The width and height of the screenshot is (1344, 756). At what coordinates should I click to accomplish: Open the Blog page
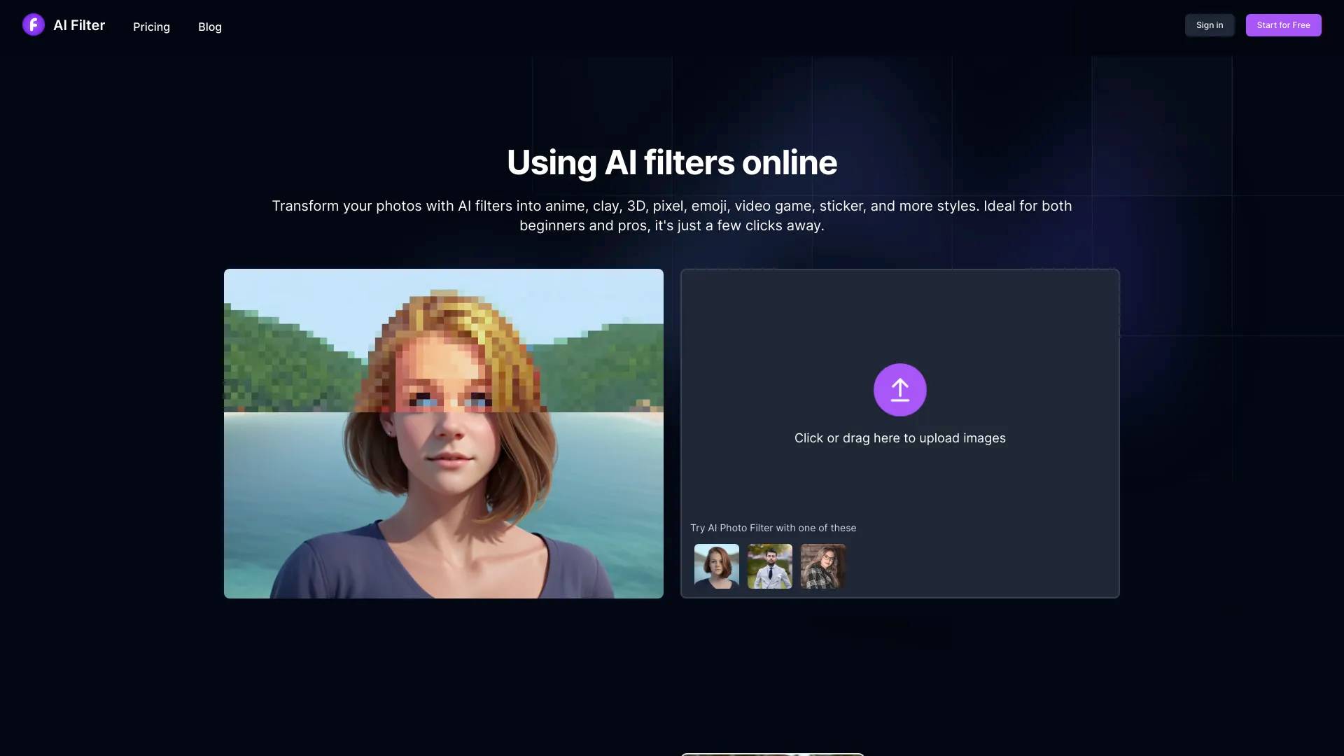pyautogui.click(x=210, y=27)
